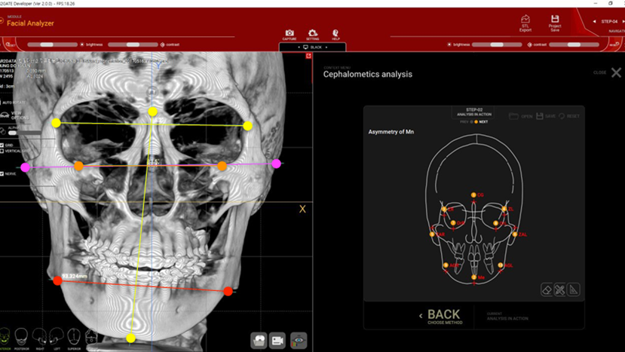Toggle the NERVE checkbox
The height and width of the screenshot is (352, 625).
pos(2,174)
